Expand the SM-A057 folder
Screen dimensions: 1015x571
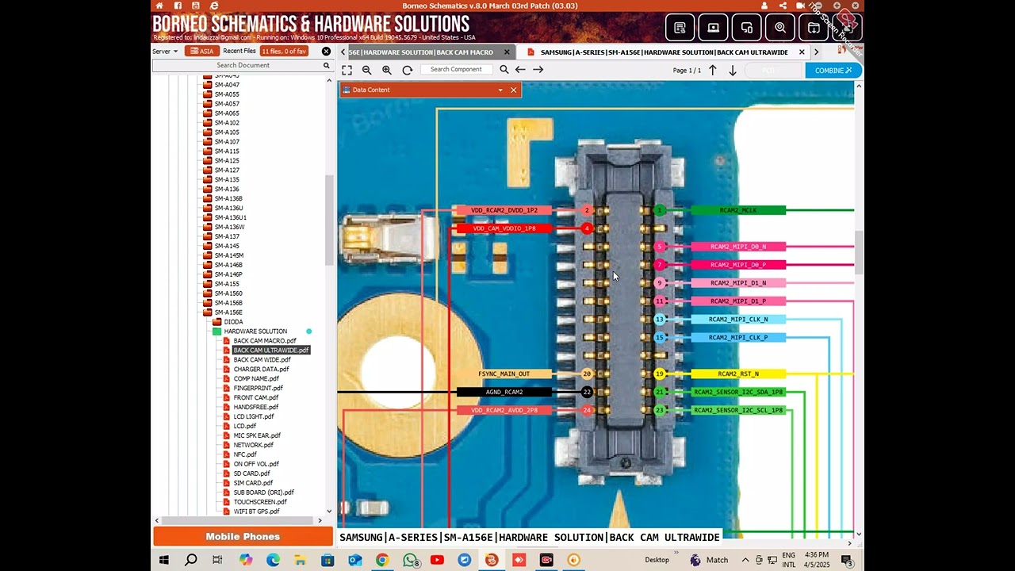pyautogui.click(x=226, y=104)
